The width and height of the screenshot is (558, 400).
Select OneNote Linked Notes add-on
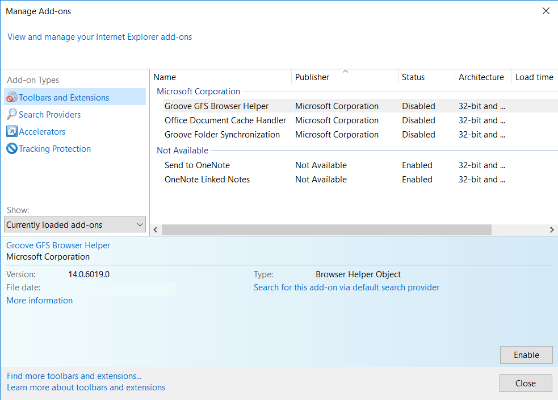[x=207, y=180]
